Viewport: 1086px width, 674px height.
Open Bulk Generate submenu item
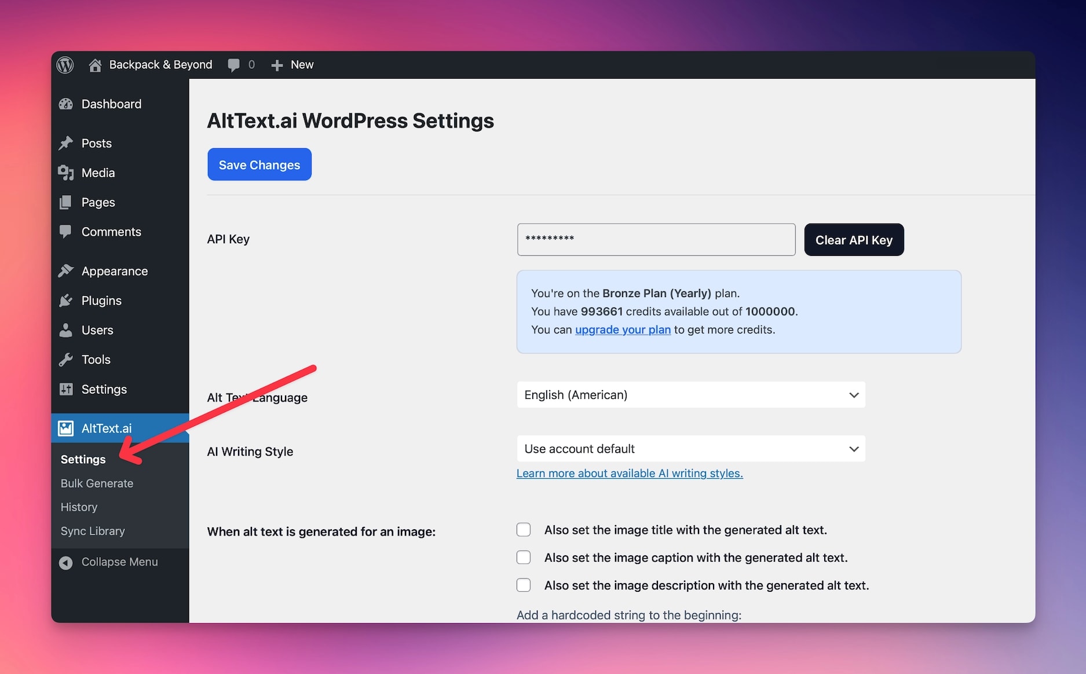coord(97,483)
